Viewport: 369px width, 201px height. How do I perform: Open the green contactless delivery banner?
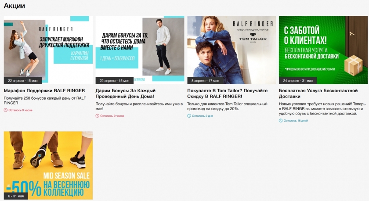click(323, 50)
